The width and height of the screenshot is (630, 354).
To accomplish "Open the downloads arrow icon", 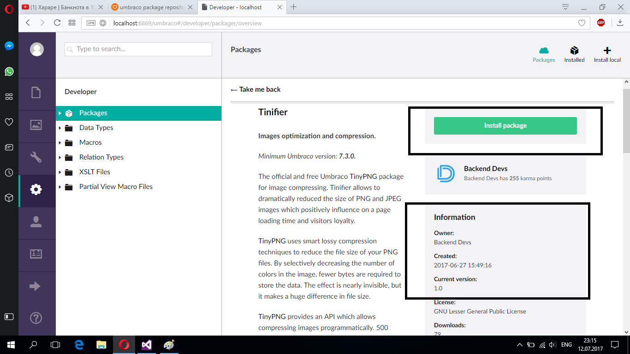I will (620, 23).
